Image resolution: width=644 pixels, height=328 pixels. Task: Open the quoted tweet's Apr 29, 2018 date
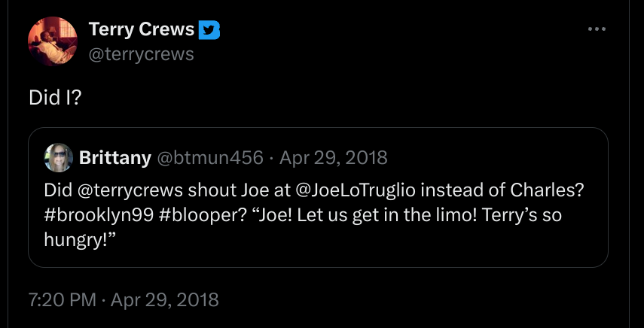pyautogui.click(x=333, y=157)
